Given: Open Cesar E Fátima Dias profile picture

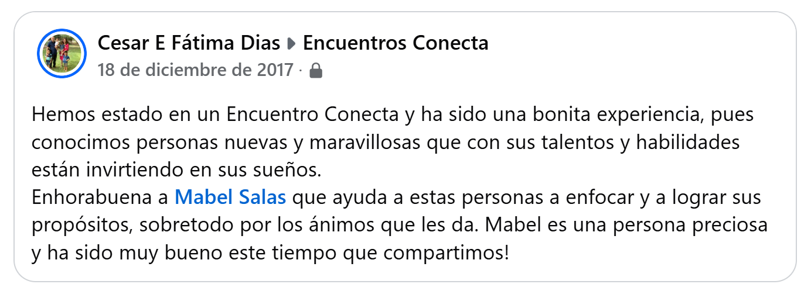Looking at the screenshot, I should click(x=62, y=53).
